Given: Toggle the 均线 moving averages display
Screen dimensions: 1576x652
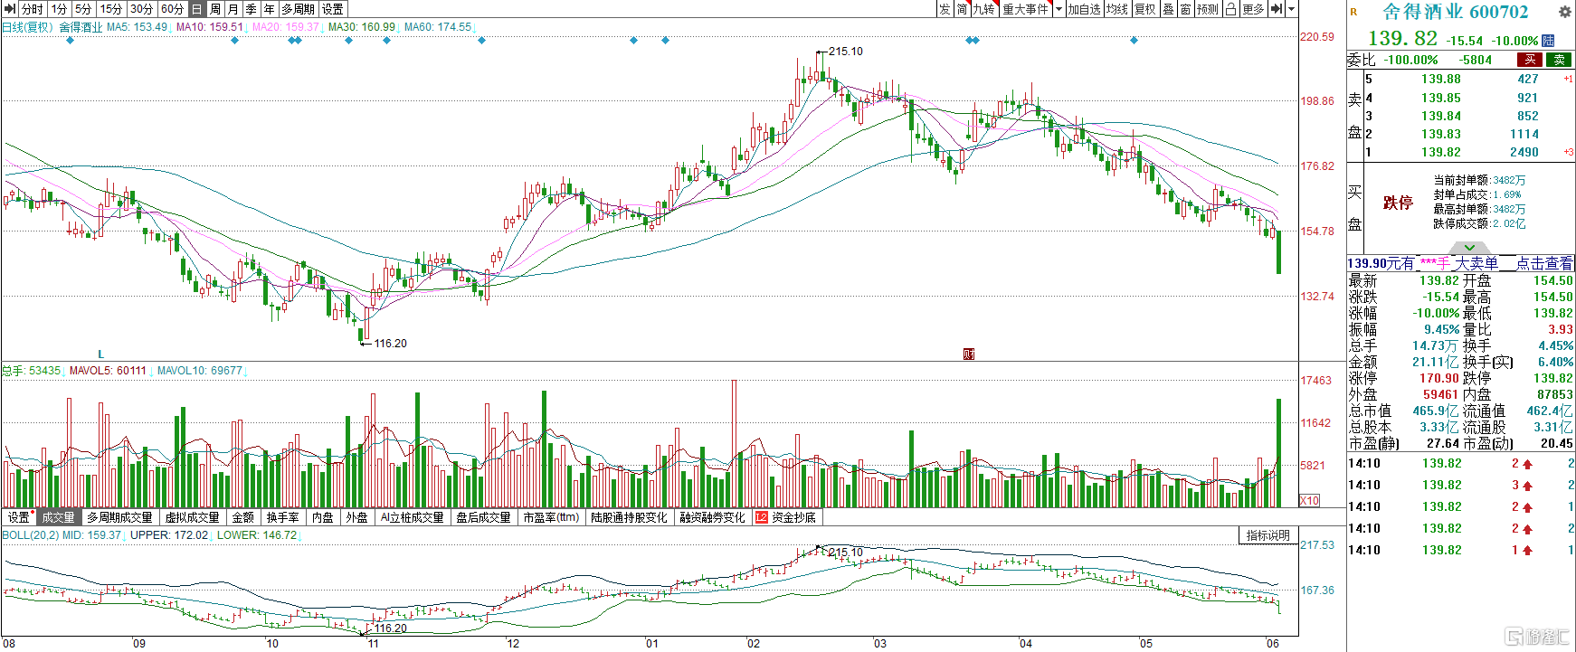Looking at the screenshot, I should 1117,9.
